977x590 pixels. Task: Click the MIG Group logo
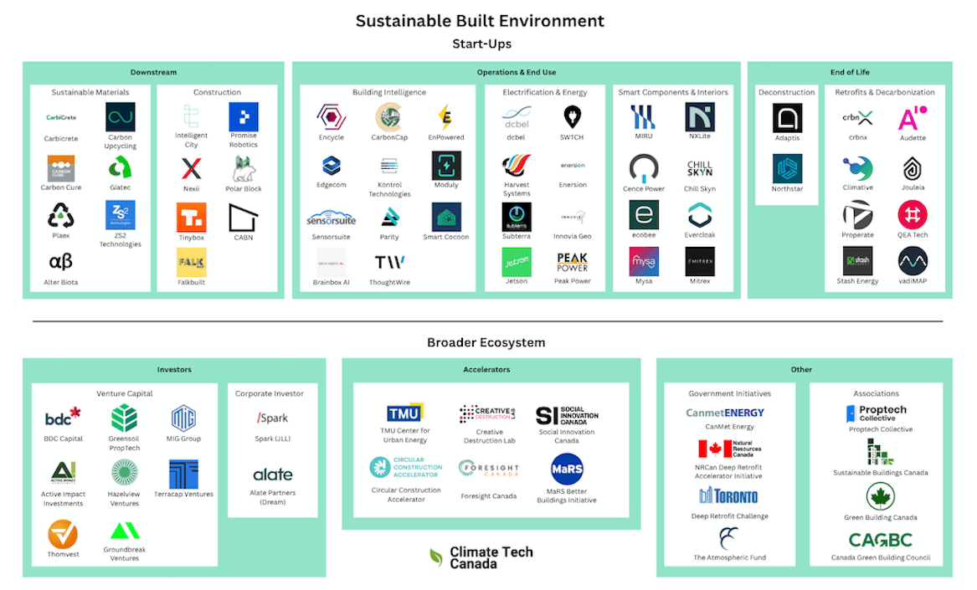click(183, 418)
